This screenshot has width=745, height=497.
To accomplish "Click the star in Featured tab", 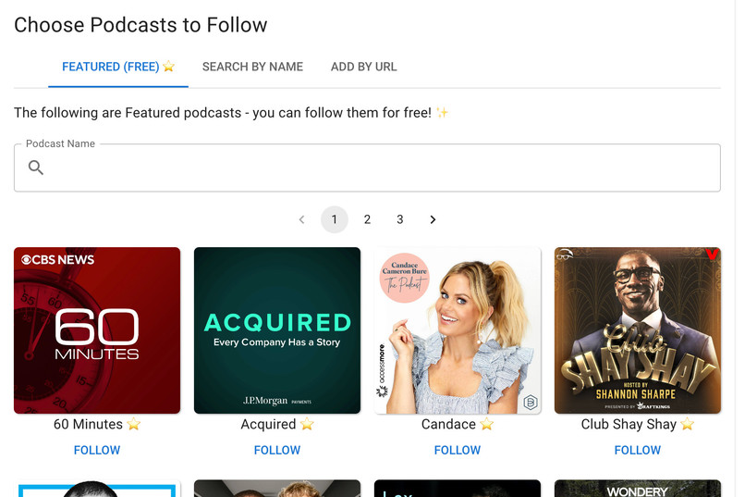I will [168, 66].
